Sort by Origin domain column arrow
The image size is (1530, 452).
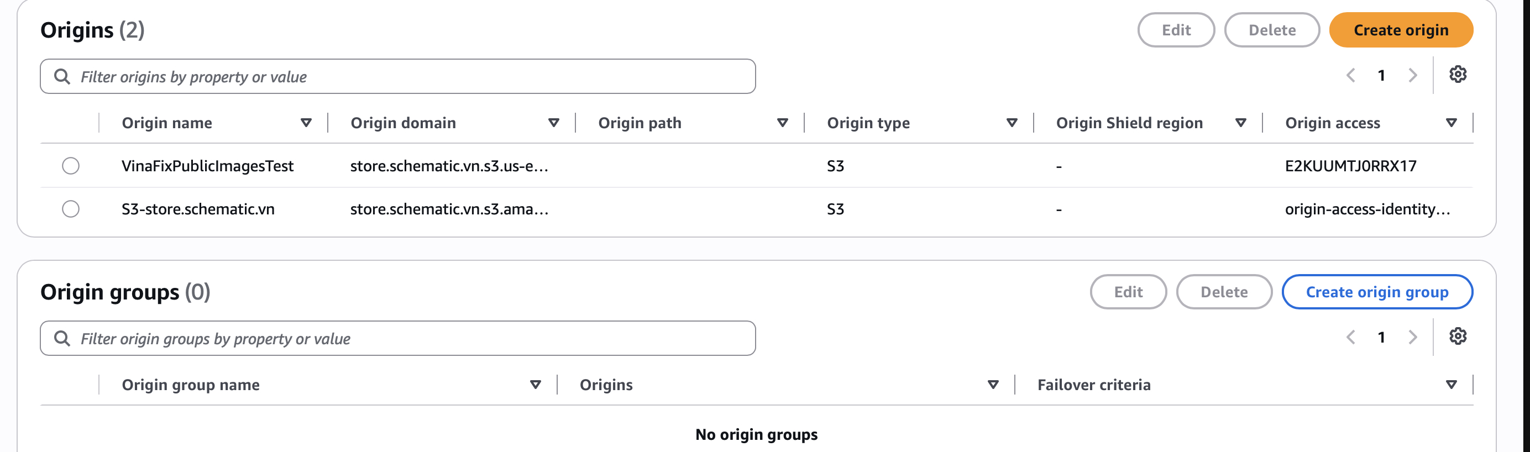553,123
